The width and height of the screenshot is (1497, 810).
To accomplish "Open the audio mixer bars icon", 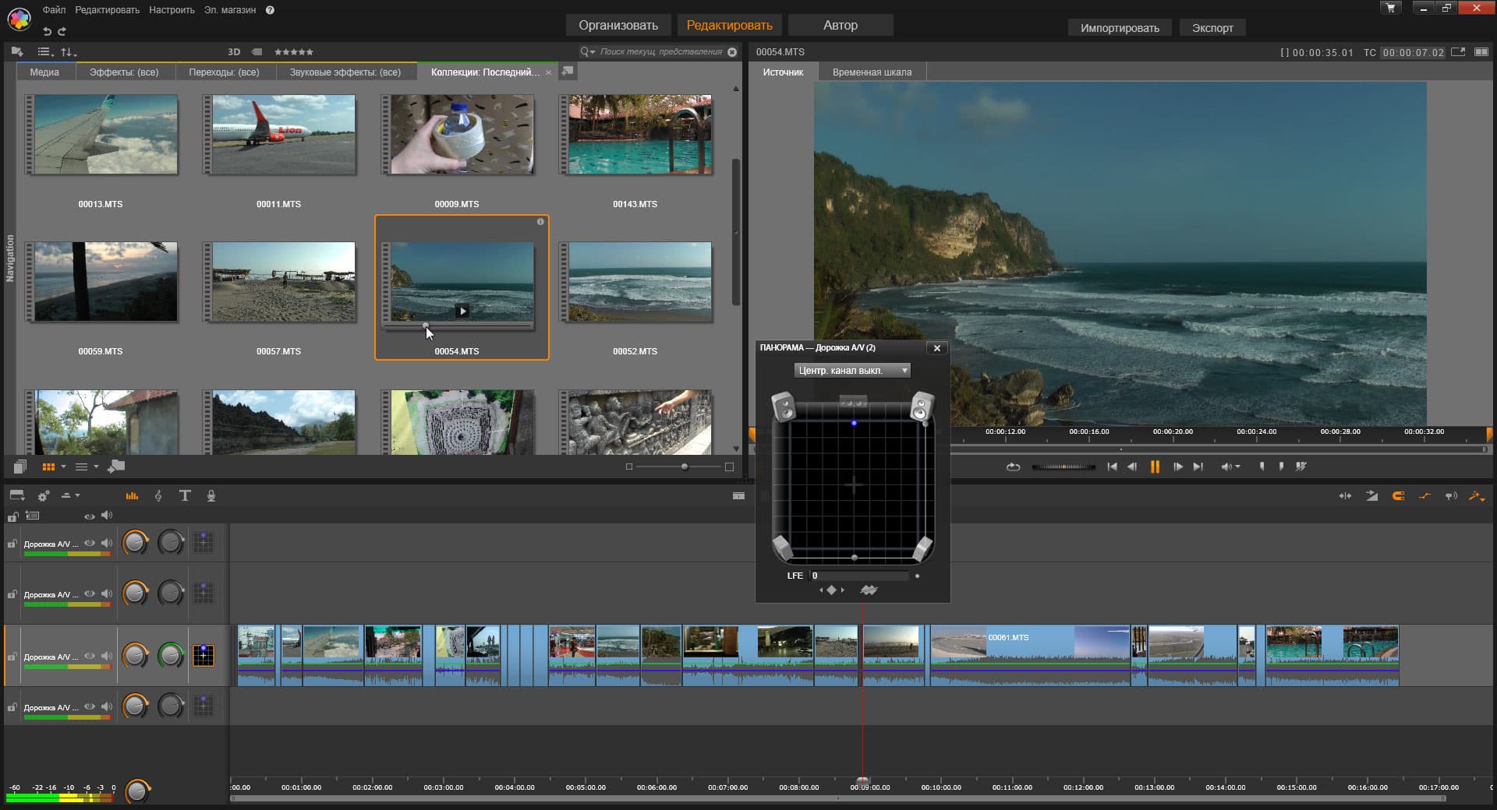I will coord(132,496).
